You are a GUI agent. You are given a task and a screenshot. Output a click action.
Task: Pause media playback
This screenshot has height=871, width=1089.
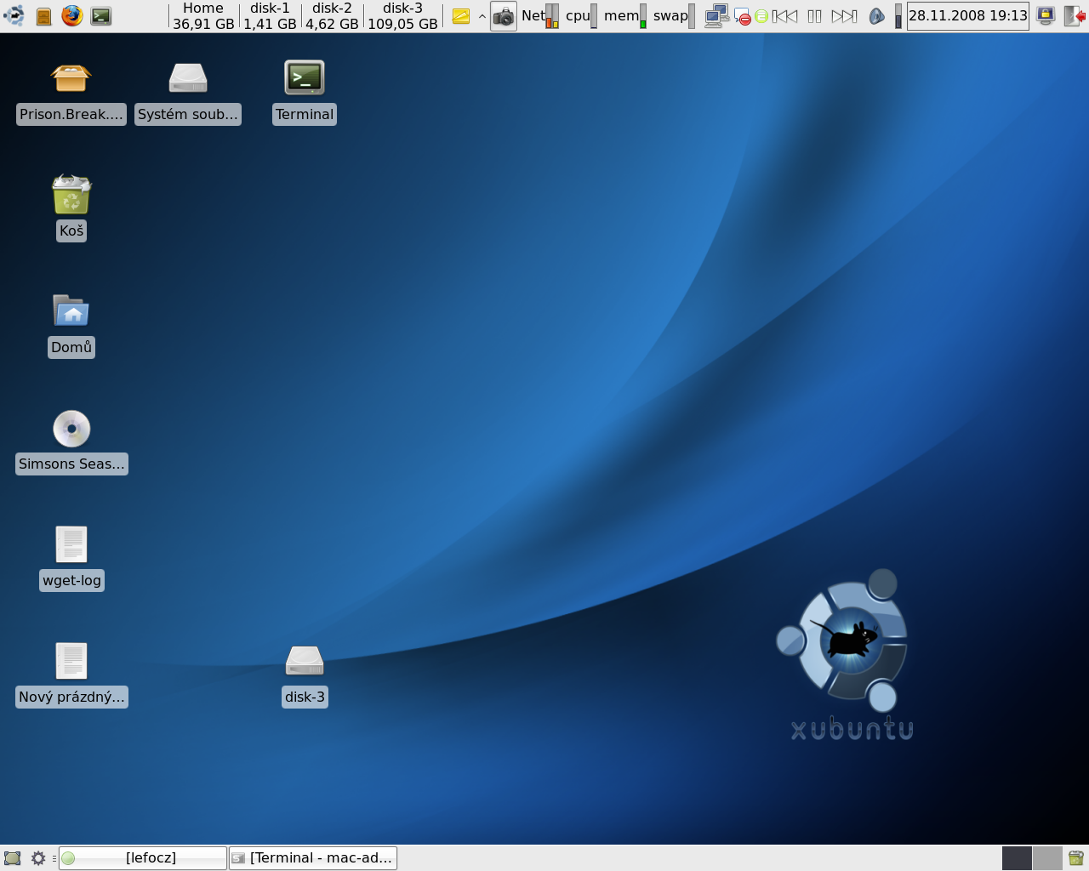click(x=814, y=16)
